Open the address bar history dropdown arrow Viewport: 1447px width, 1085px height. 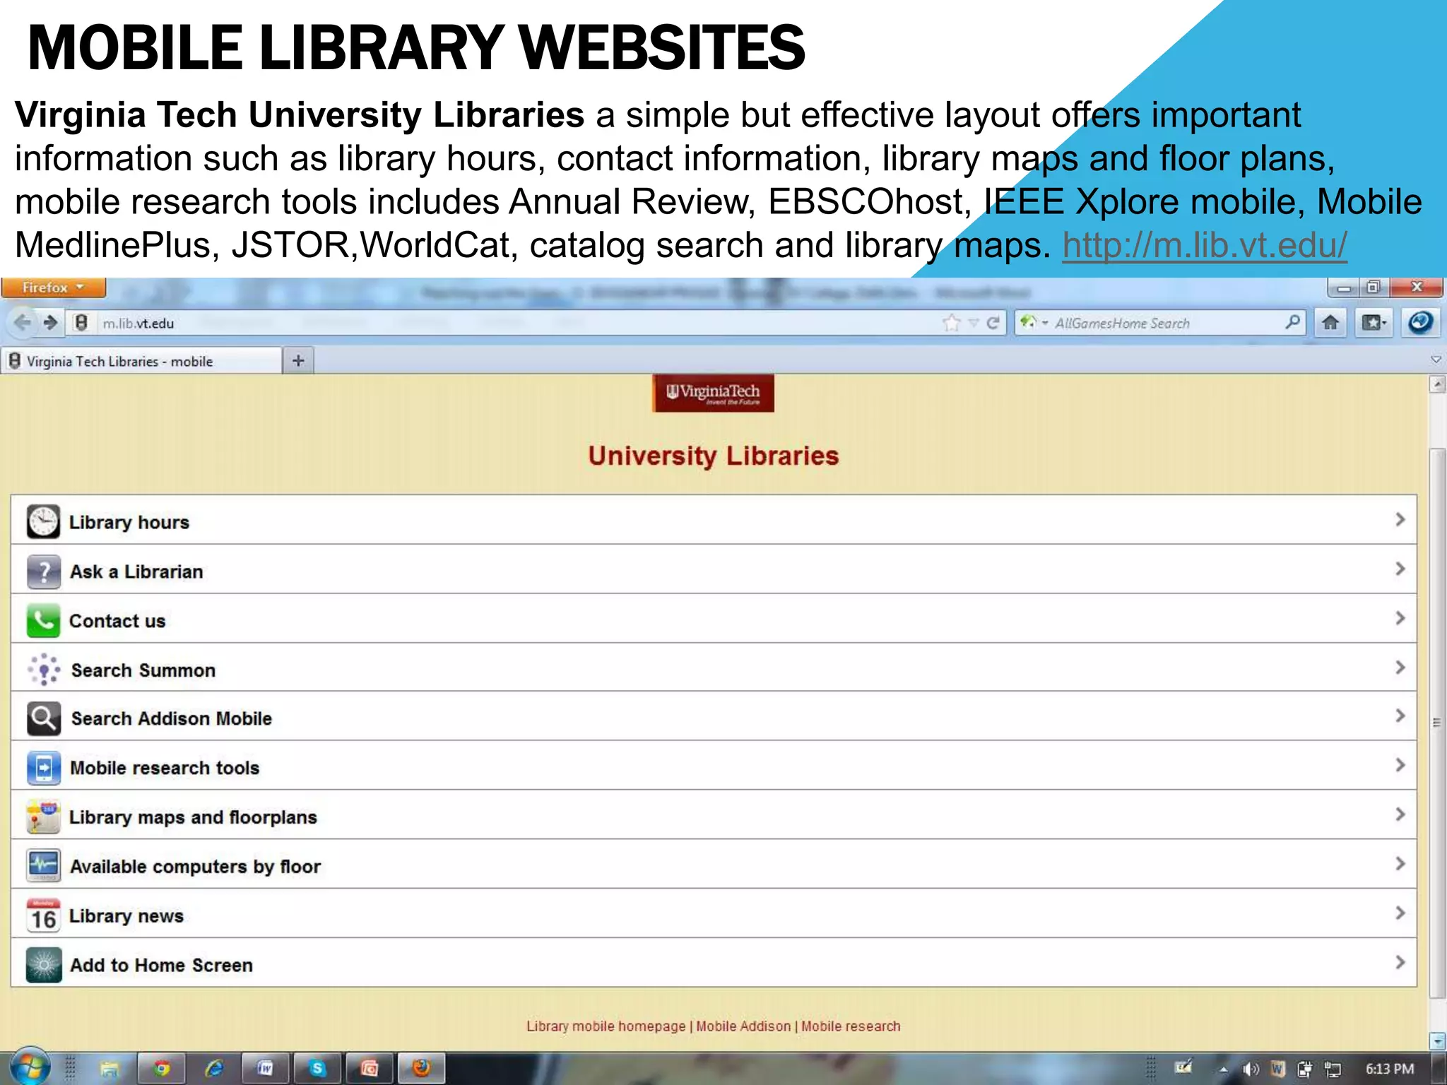click(x=974, y=323)
